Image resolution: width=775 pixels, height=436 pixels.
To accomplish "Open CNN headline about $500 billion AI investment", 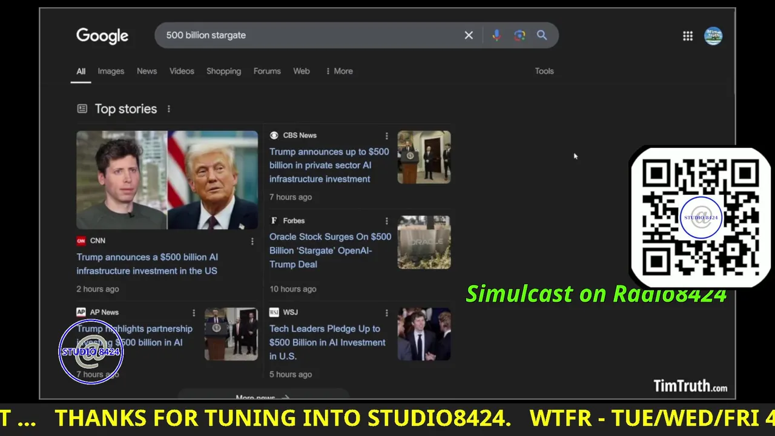I will 147,264.
